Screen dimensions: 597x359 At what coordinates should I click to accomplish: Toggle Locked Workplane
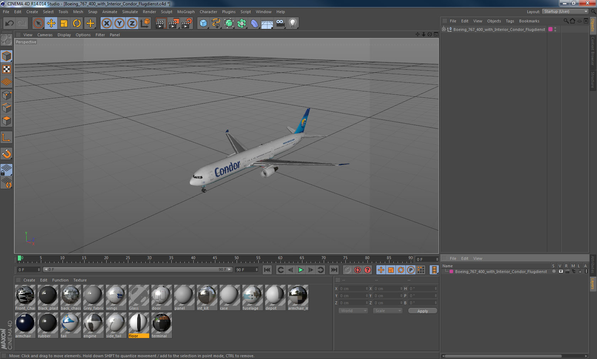point(6,170)
